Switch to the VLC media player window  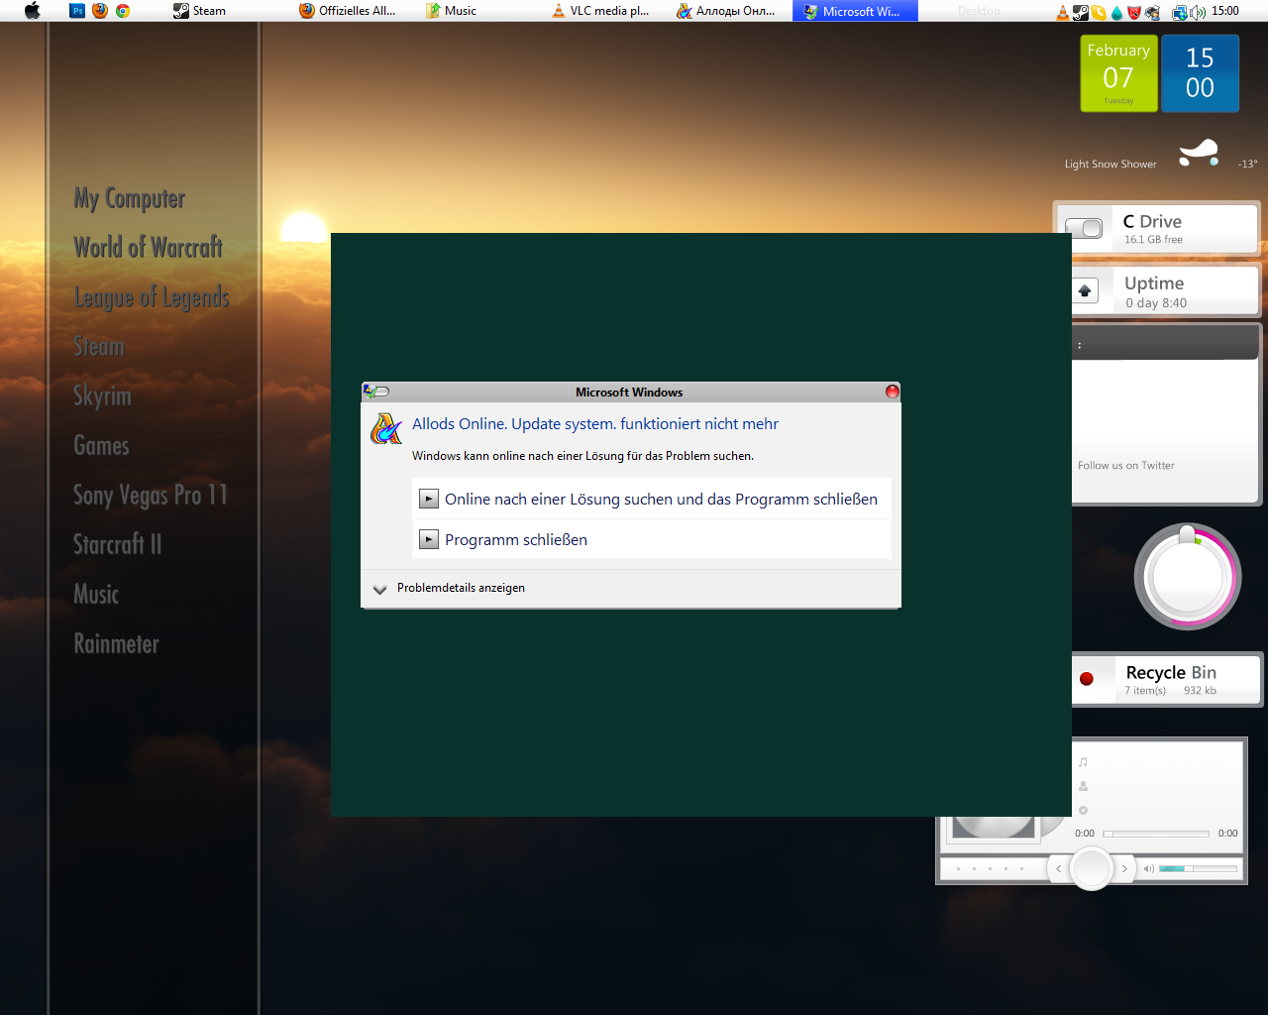click(x=600, y=11)
